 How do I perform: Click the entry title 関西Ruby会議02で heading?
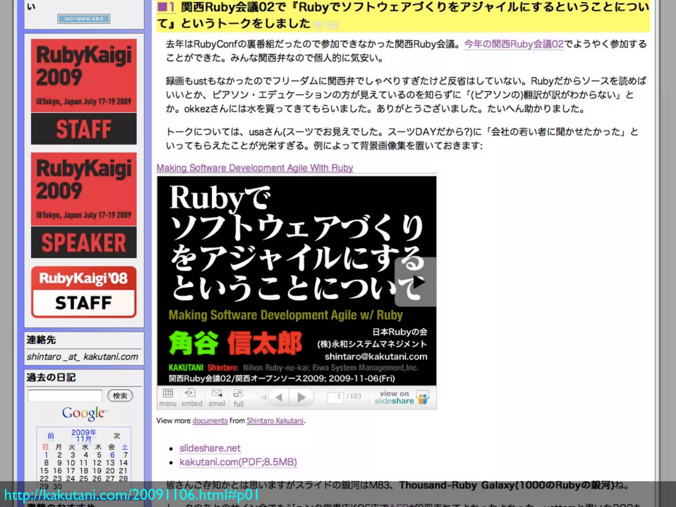pyautogui.click(x=403, y=15)
